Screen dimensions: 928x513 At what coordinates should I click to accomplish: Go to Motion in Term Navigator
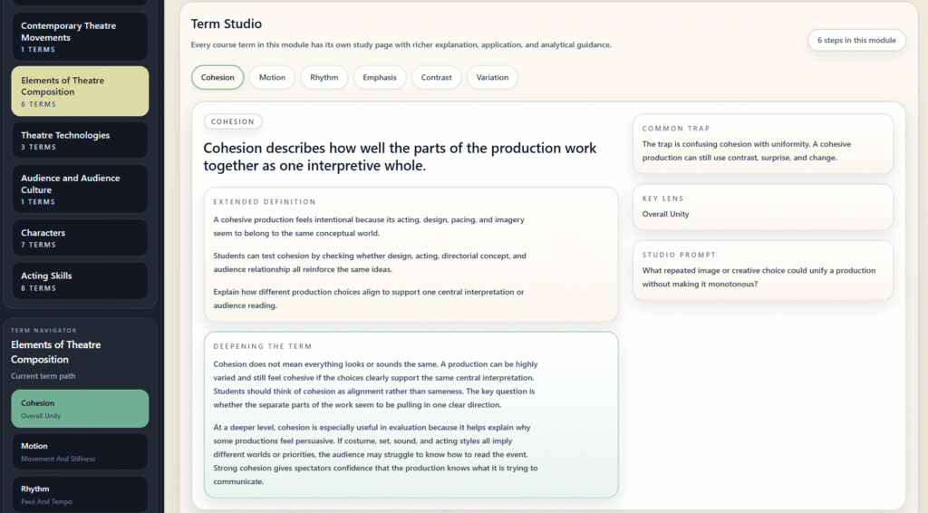[x=80, y=451]
